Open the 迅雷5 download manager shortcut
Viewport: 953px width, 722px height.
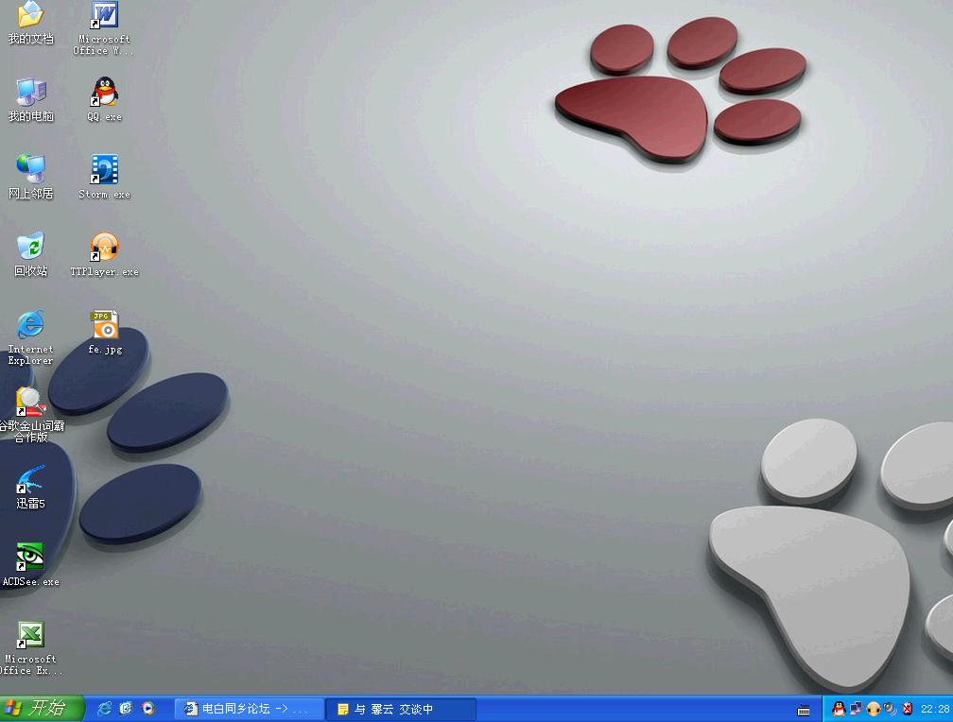coord(30,481)
